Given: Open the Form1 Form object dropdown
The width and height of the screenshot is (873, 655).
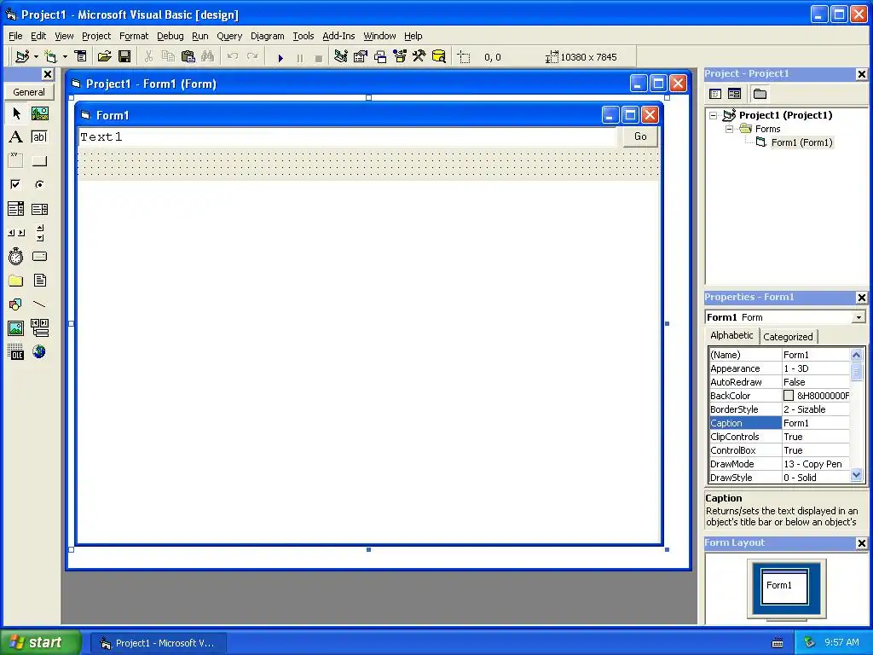Looking at the screenshot, I should click(859, 317).
